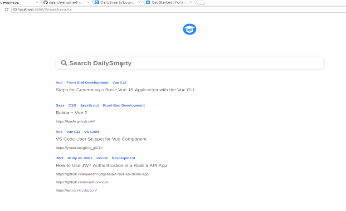Click the CSS tag
Image resolution: width=346 pixels, height=211 pixels.
tap(72, 105)
